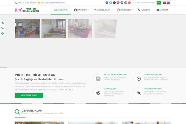
Task: Click the Yayınlanan Kitaplar newspaper icon
Action: (x=98, y=78)
